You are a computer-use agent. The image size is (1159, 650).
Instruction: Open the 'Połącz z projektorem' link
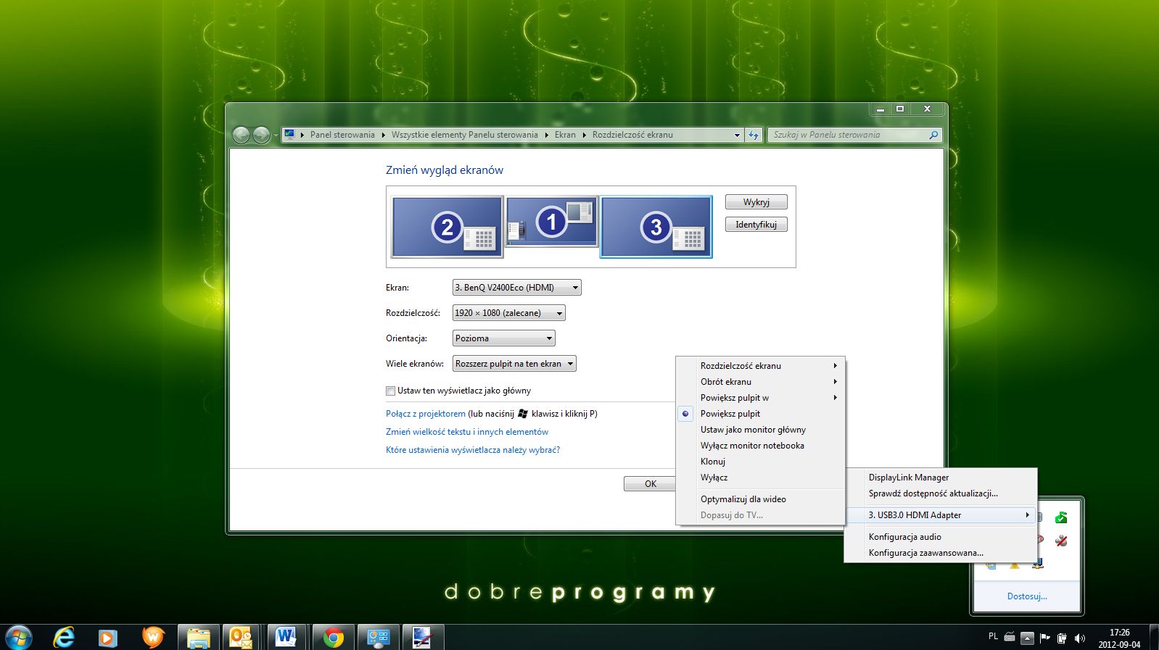pos(426,414)
